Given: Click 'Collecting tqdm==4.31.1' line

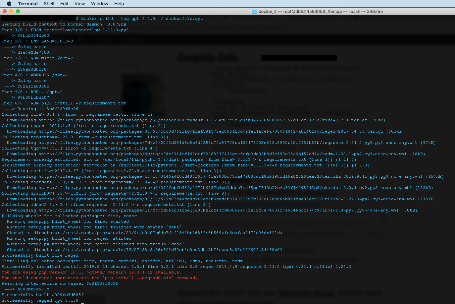Looking at the screenshot, I should click(79, 148).
